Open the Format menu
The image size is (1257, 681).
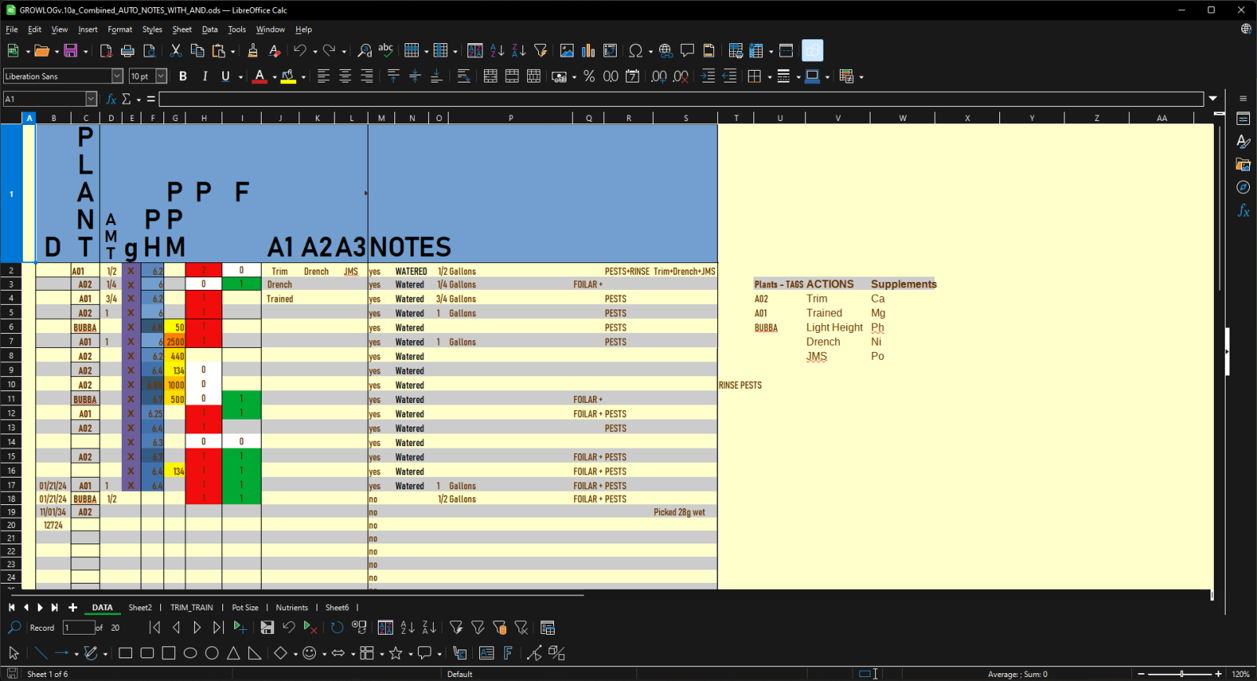[x=120, y=30]
